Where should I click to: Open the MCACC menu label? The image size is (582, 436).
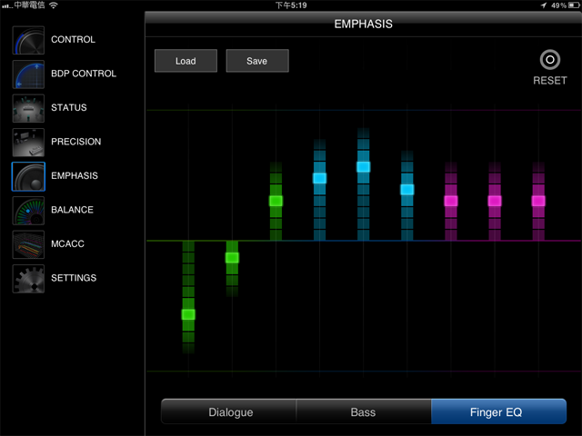(67, 244)
